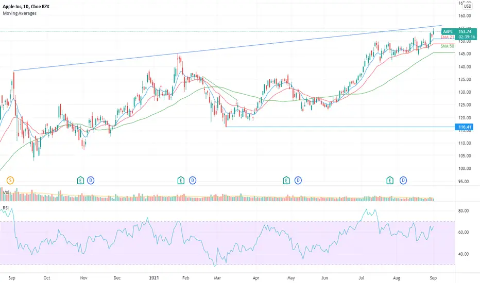Click the 135.00 price axis label

coord(465,79)
